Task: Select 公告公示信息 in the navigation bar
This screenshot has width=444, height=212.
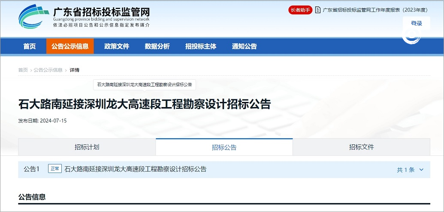Action: click(x=70, y=46)
